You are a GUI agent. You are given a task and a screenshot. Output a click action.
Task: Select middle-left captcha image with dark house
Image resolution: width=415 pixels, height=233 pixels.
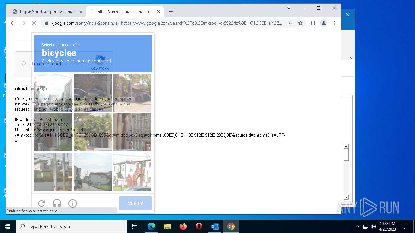click(x=53, y=132)
